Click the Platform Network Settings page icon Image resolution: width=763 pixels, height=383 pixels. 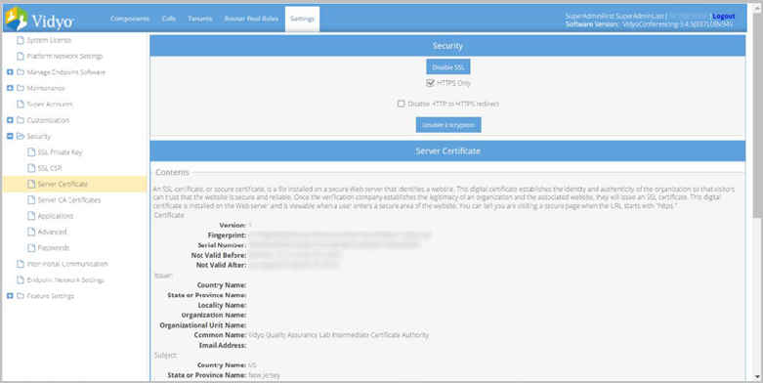pos(21,56)
